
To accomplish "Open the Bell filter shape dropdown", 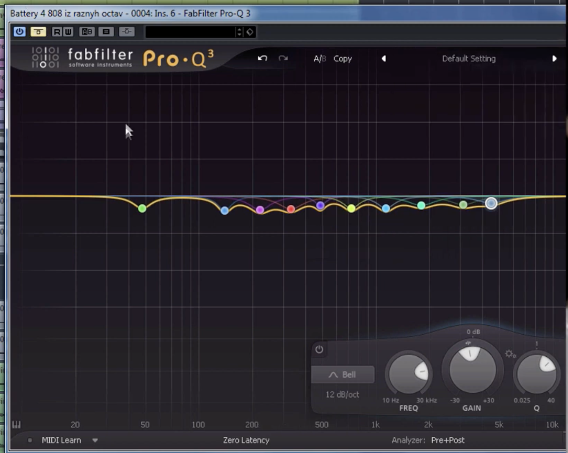I will [343, 374].
